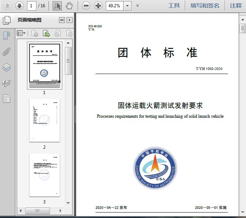
Task: Zoom out with the minus button
Action: coord(86,6)
